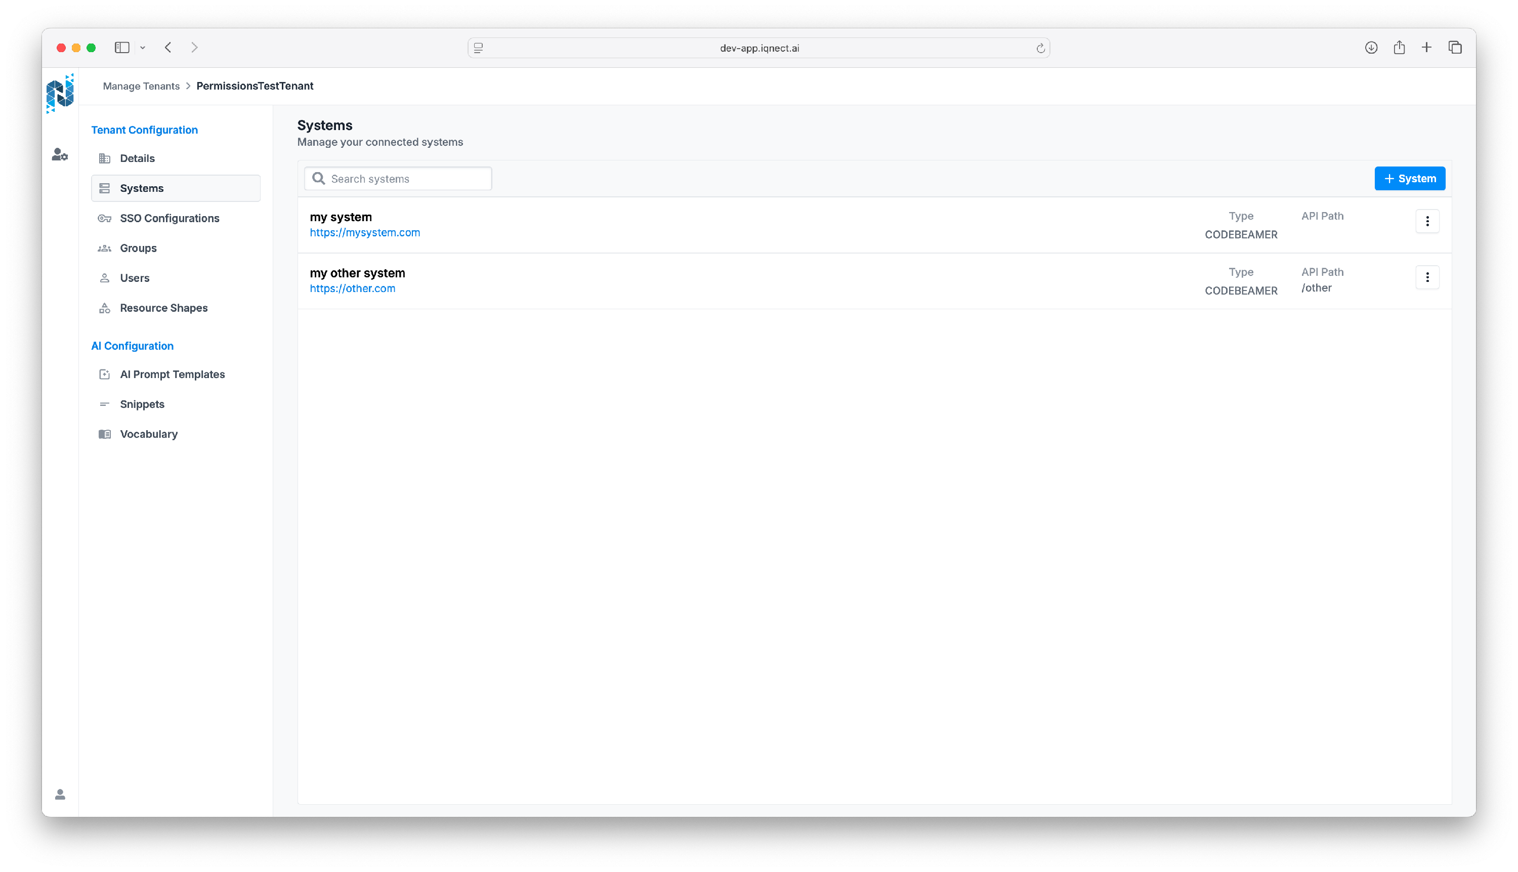Reload the page with refresh icon
The image size is (1518, 872).
1040,49
